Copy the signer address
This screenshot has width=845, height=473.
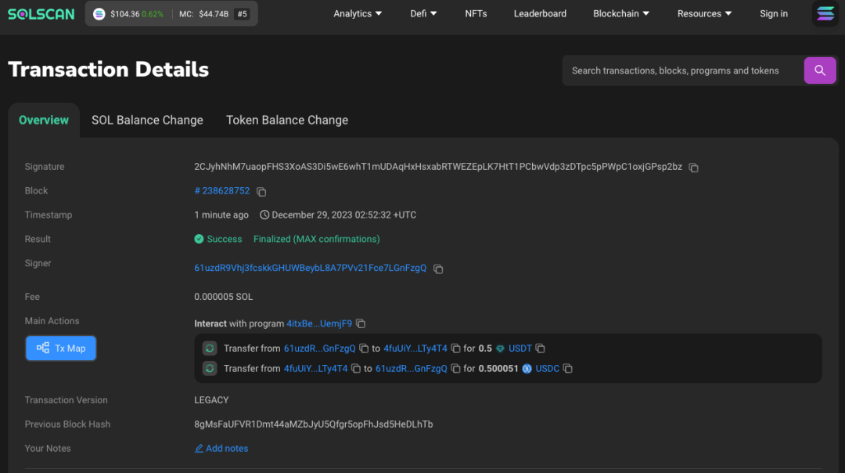click(x=438, y=269)
